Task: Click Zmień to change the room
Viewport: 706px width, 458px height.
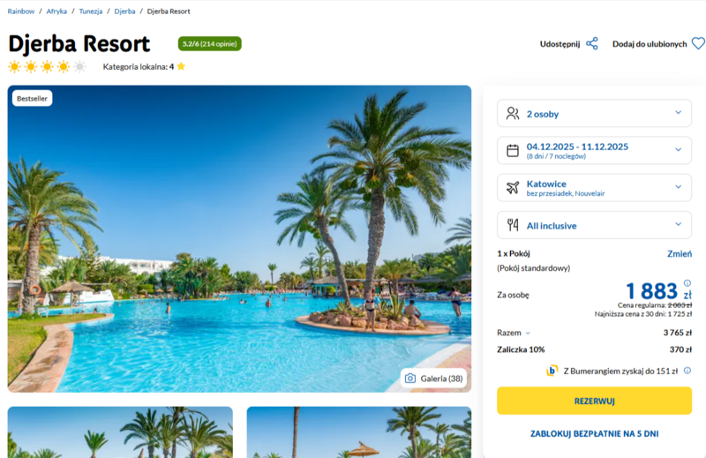Action: coord(679,253)
